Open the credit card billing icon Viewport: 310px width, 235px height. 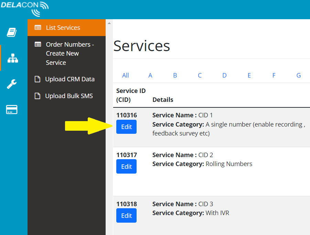tap(12, 109)
